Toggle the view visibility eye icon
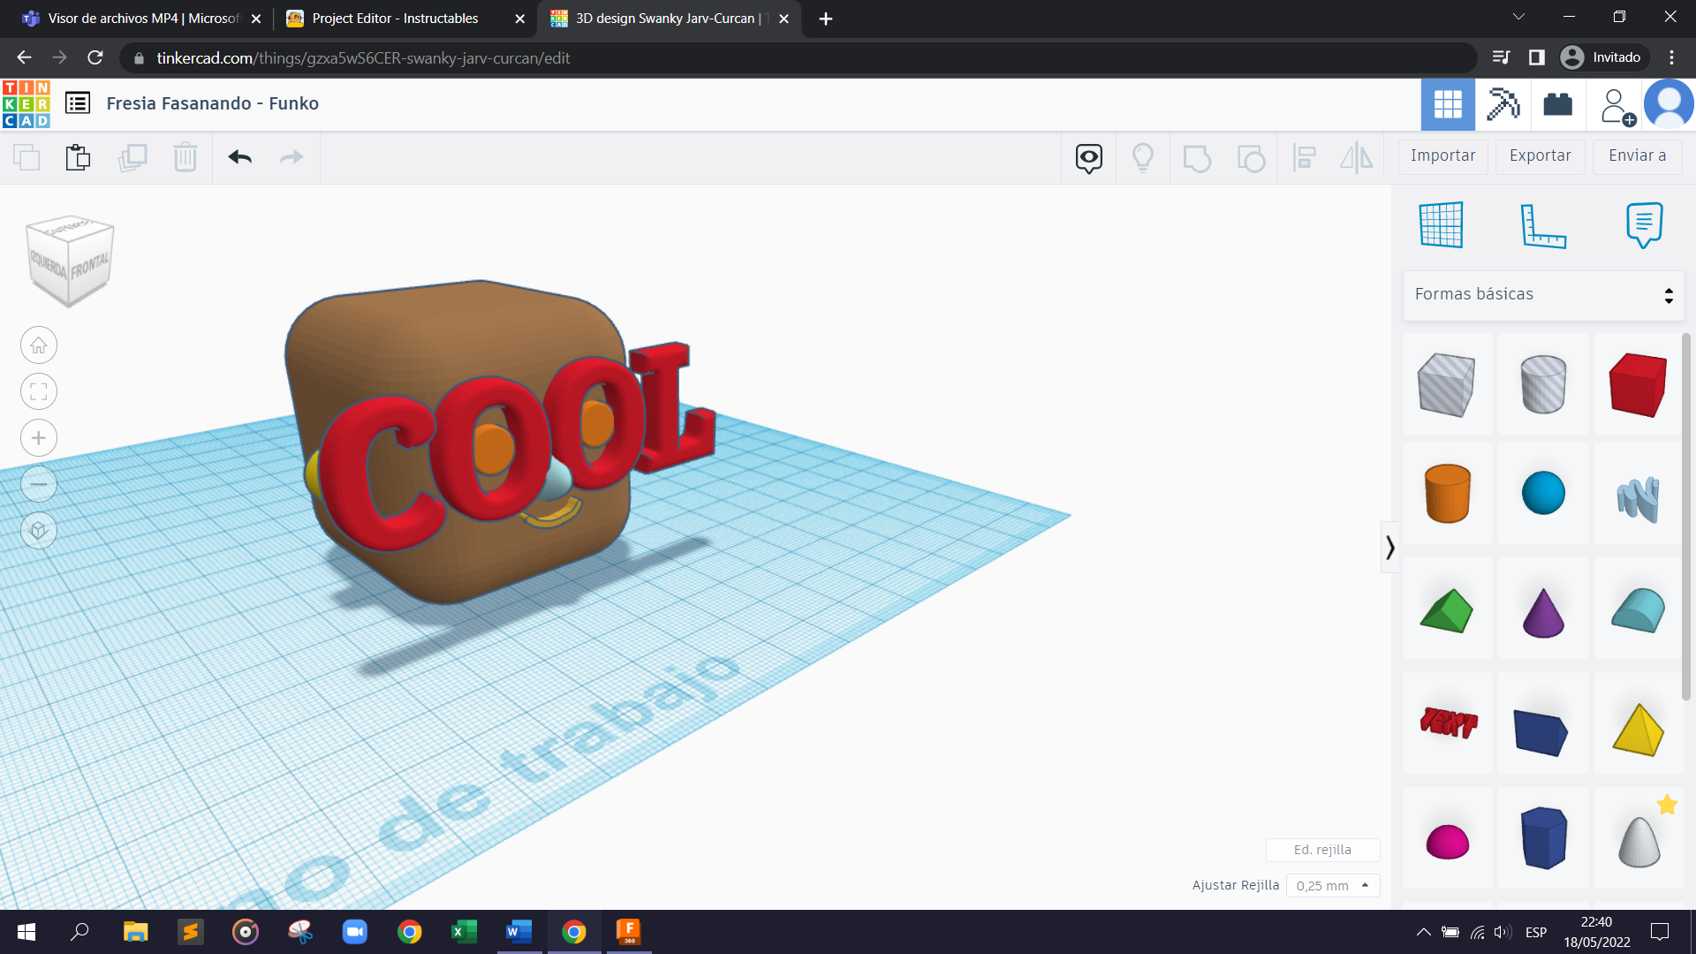The height and width of the screenshot is (954, 1696). point(1088,157)
